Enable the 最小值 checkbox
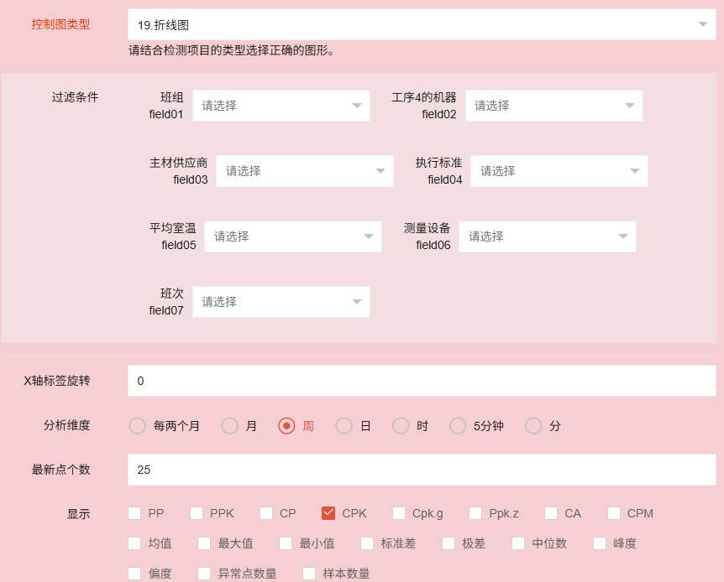 [x=286, y=543]
